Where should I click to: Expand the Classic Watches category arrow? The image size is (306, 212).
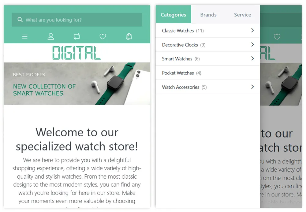pyautogui.click(x=252, y=30)
